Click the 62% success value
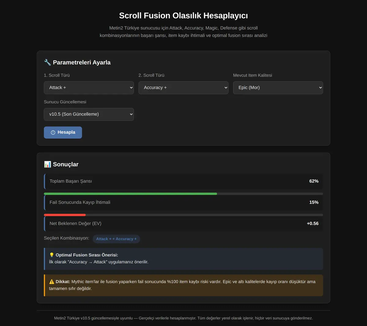The image size is (367, 326). pos(314,181)
